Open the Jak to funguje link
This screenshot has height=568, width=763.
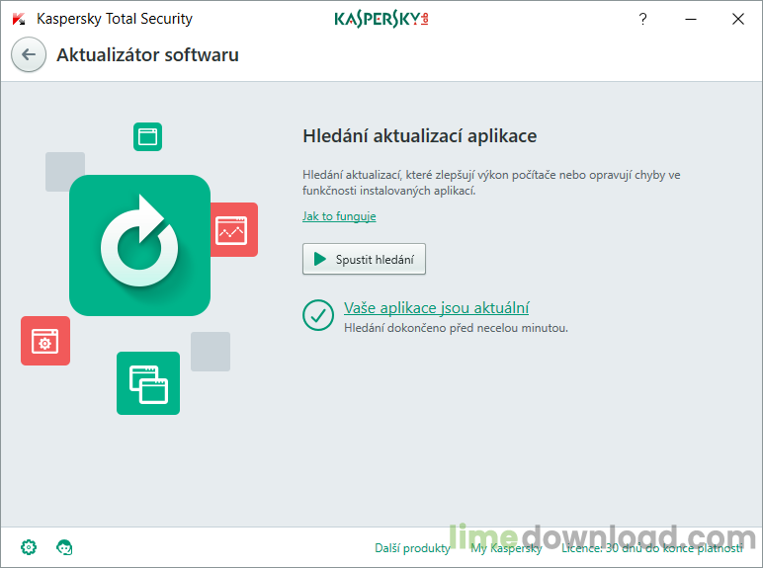coord(339,216)
